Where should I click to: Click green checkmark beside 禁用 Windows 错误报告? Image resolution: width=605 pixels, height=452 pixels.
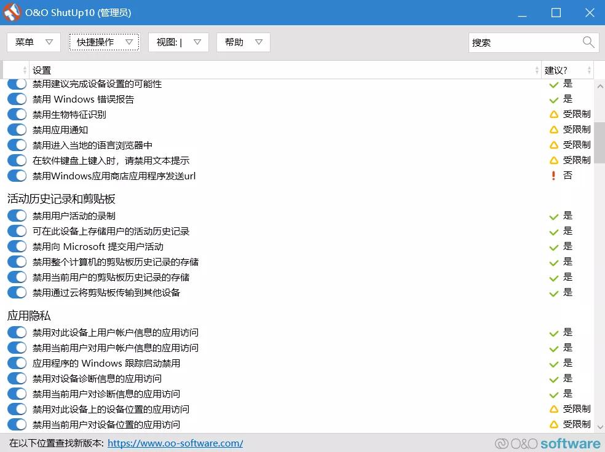point(553,99)
